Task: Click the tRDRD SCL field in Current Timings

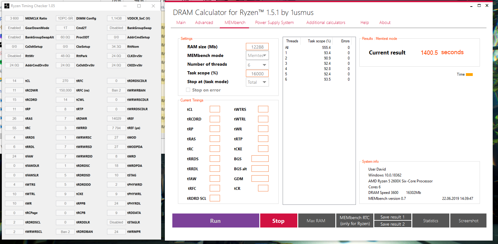Action: coord(215,198)
